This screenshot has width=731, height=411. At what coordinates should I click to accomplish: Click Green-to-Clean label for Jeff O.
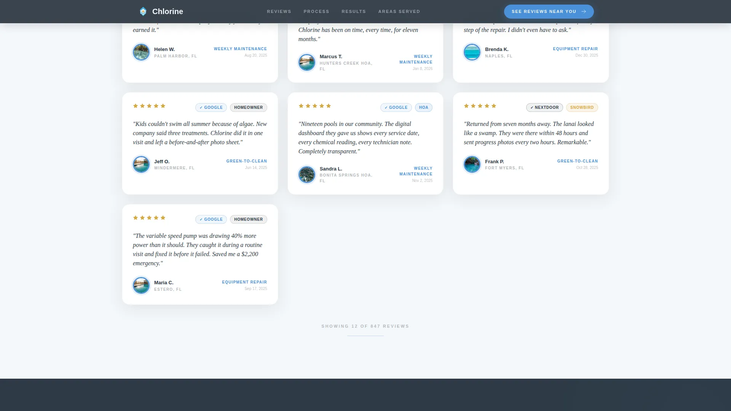[246, 161]
